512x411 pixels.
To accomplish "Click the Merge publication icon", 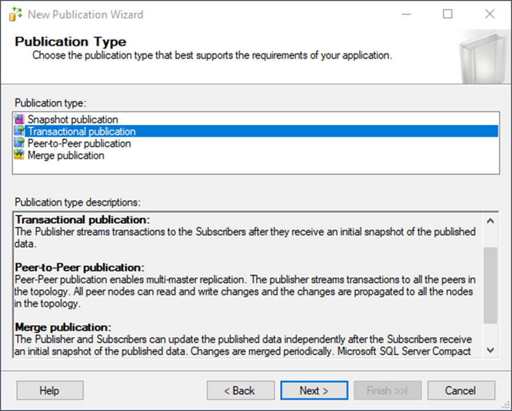I will (x=19, y=155).
